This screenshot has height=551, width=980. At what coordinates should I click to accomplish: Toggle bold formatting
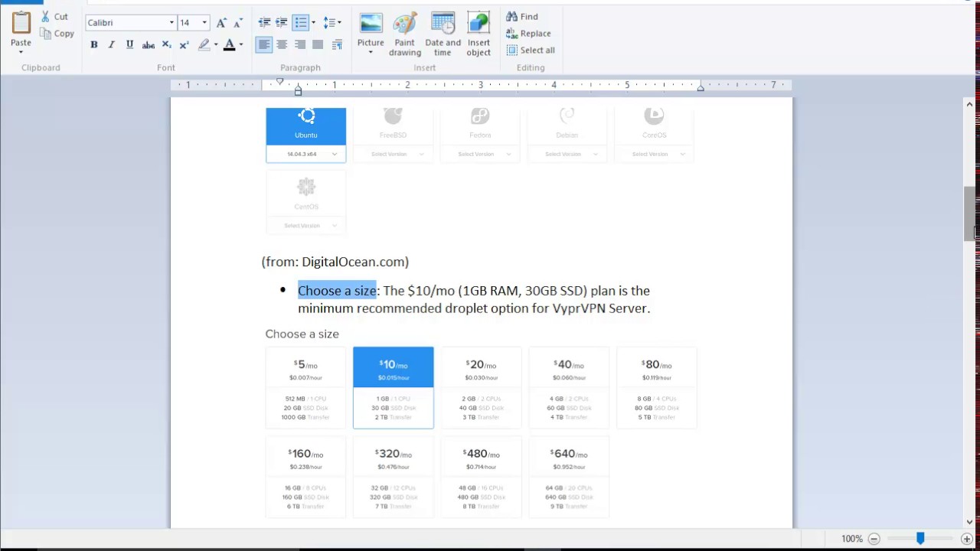tap(94, 45)
